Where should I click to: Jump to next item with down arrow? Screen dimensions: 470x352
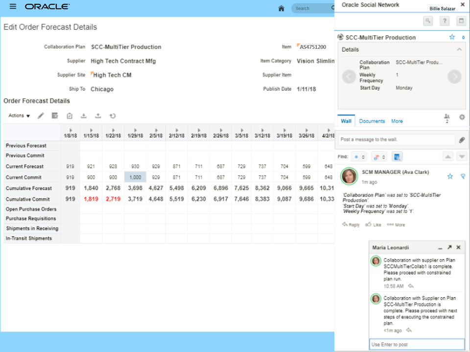462,156
